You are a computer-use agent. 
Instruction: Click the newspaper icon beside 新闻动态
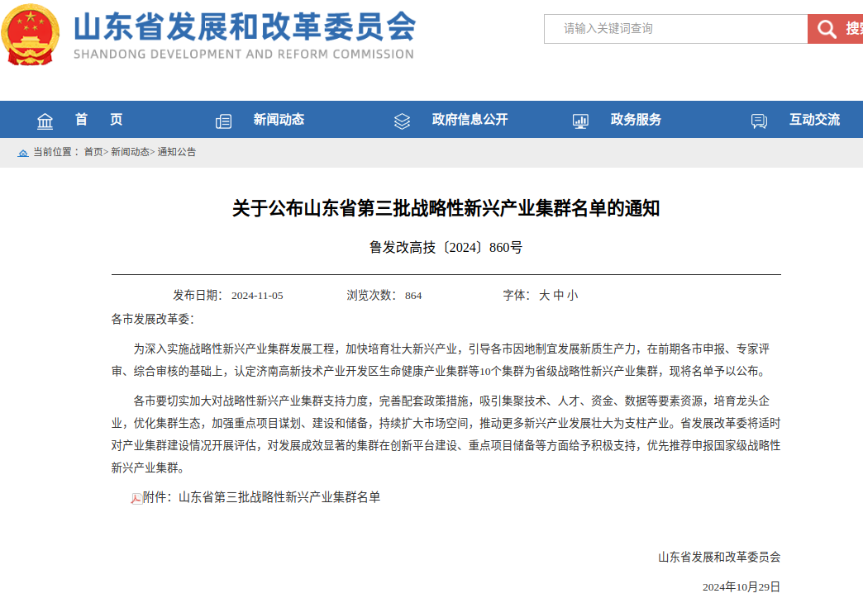pyautogui.click(x=223, y=121)
